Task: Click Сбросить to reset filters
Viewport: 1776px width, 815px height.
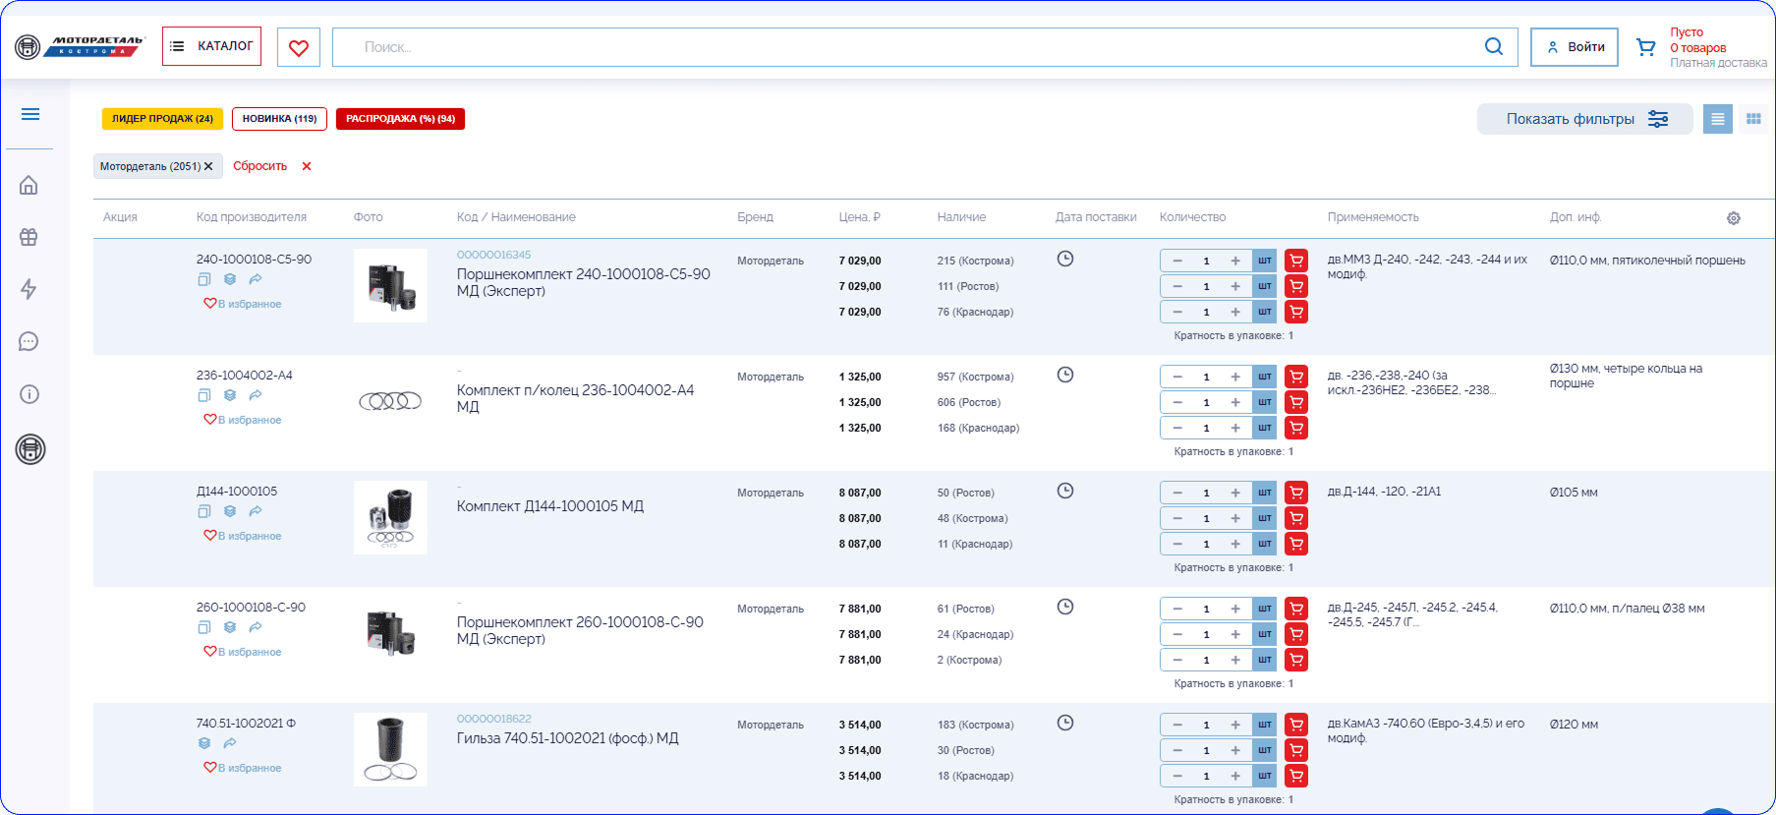Action: 260,166
